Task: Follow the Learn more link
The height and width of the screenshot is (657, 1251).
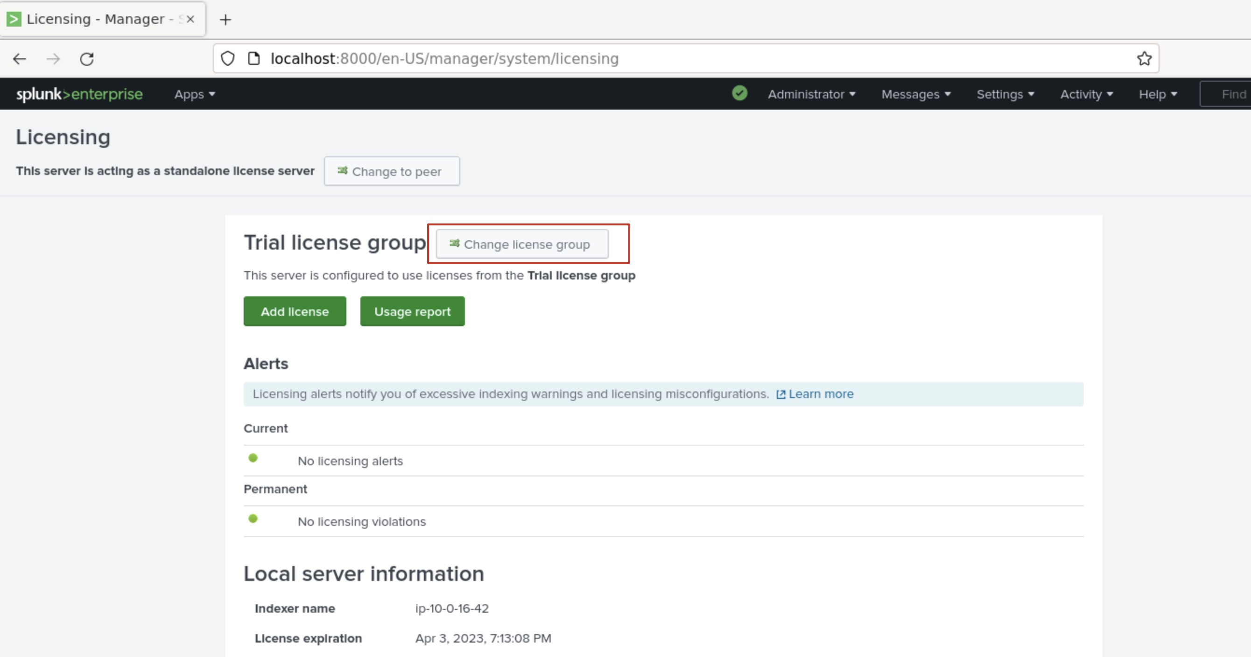Action: click(815, 394)
